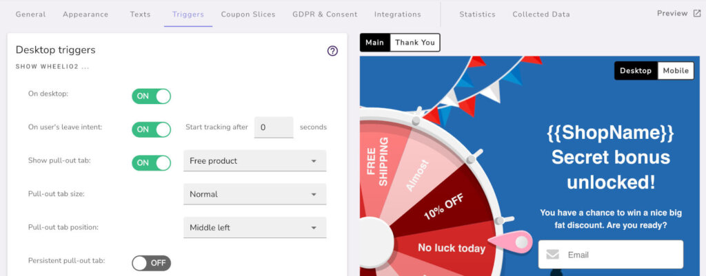Click the Email input field in preview

point(611,255)
